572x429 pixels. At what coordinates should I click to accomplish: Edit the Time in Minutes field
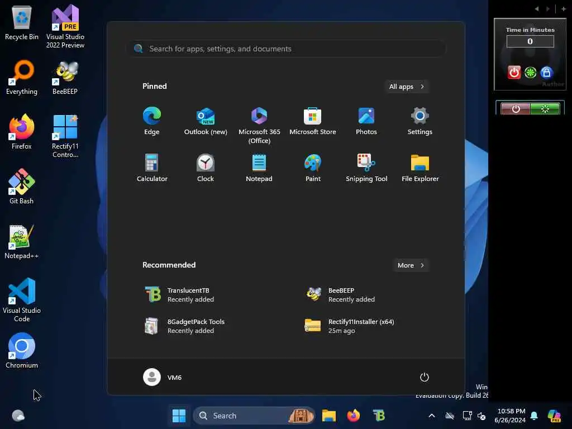click(x=530, y=41)
